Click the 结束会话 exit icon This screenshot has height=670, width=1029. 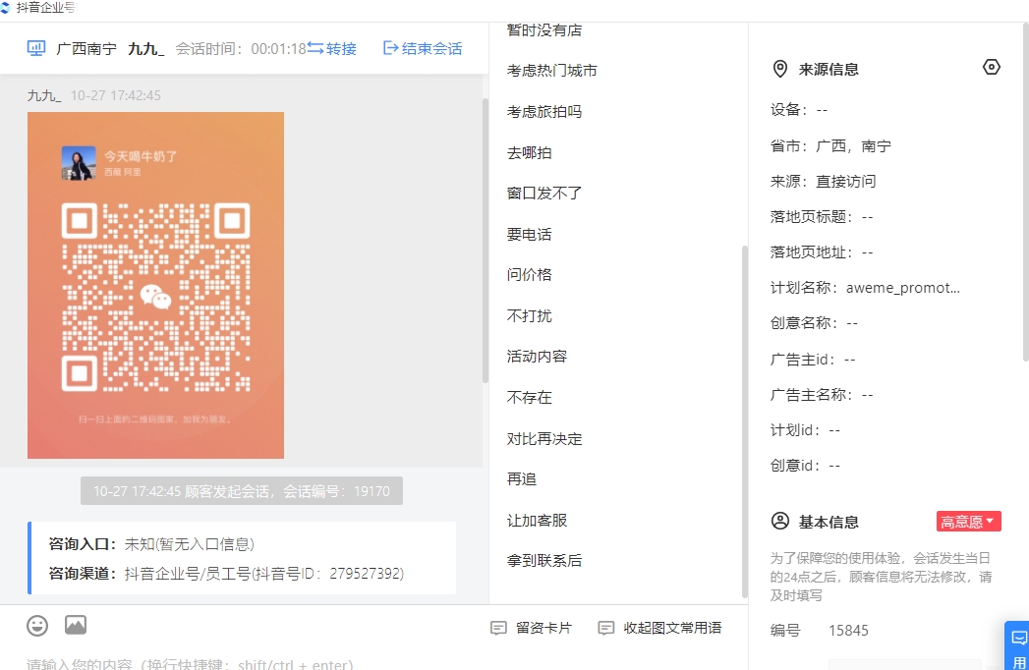390,48
